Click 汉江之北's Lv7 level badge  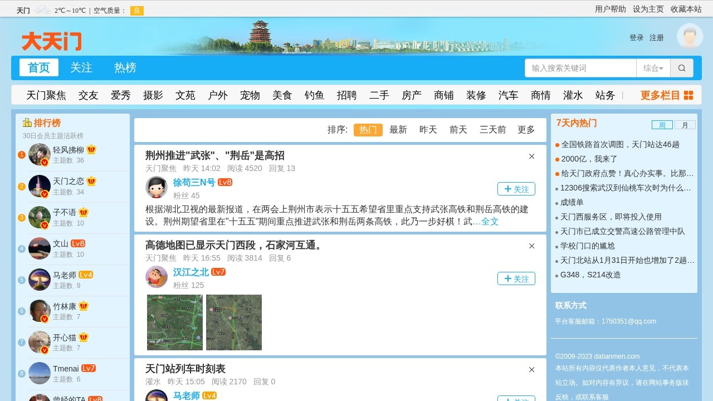point(218,272)
